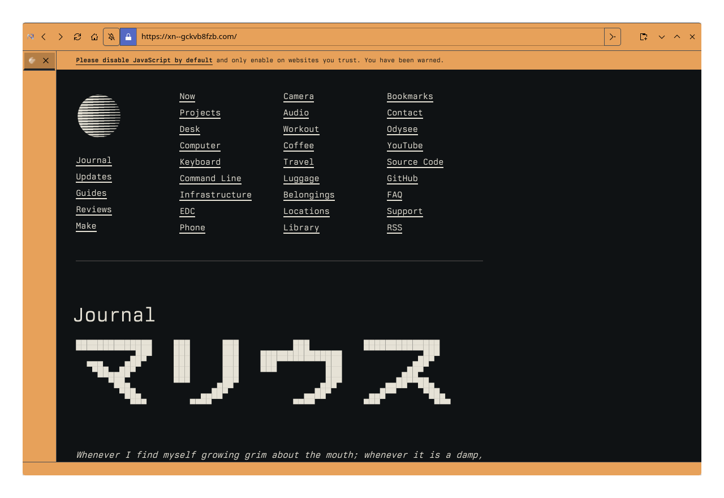
Task: Click the go arrow at address bar end
Action: 613,37
